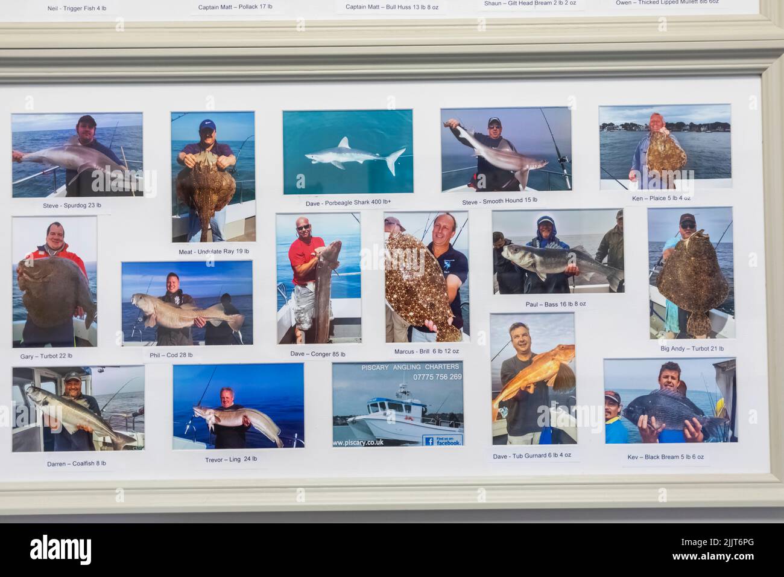
Task: Click caption 'Dave – Conger 85 lb'
Action: [x=318, y=354]
